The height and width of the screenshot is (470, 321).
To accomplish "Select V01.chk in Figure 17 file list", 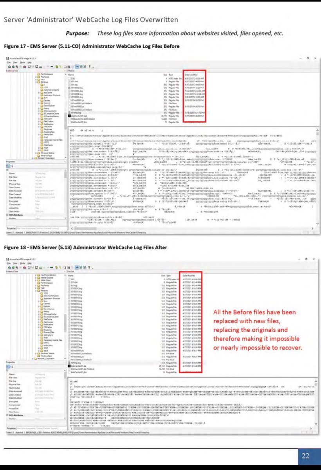I will pyautogui.click(x=73, y=81).
